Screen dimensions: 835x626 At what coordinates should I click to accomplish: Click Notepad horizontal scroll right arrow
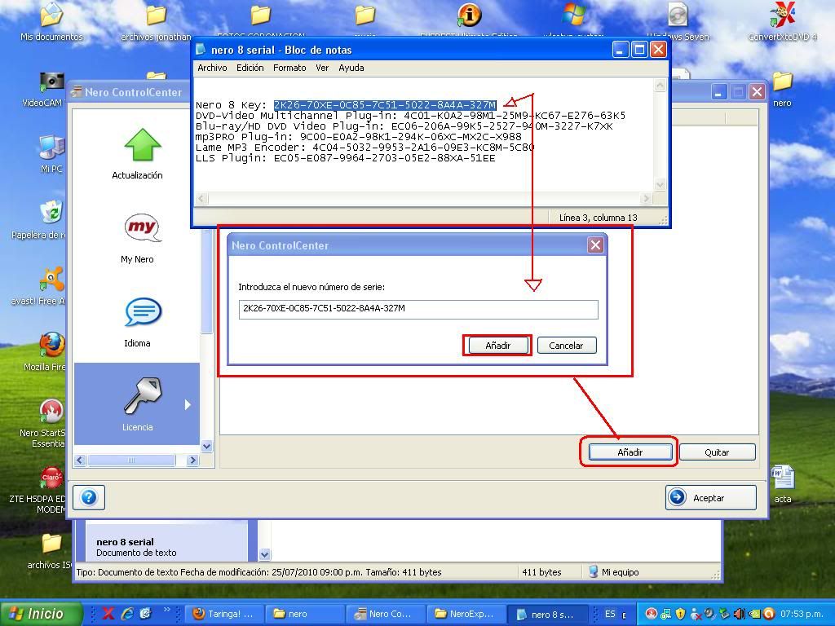point(646,199)
